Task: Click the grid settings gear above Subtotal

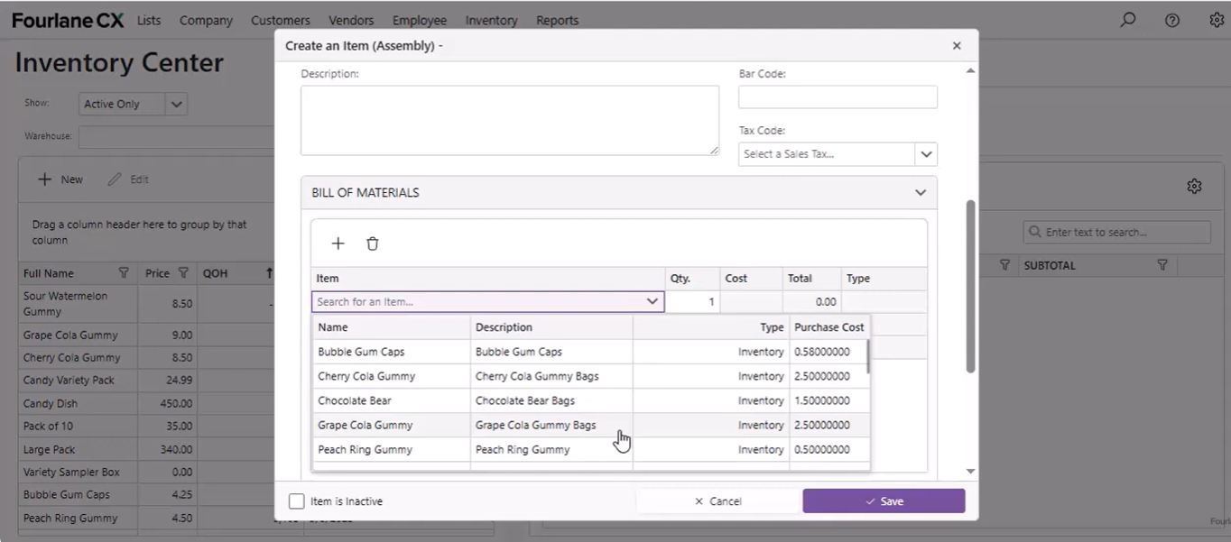Action: [x=1194, y=186]
